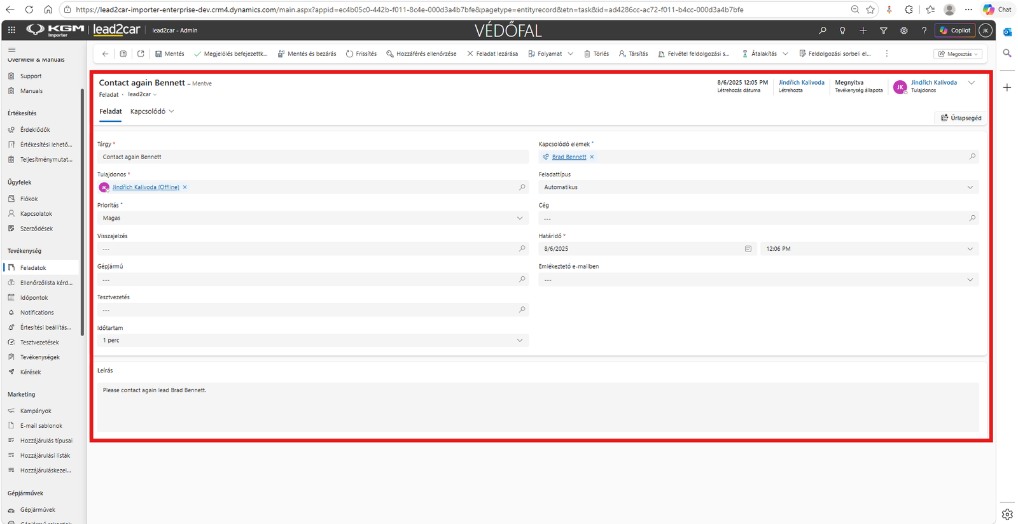Expand the Prioritás dropdown
Image resolution: width=1018 pixels, height=524 pixels.
click(x=520, y=218)
